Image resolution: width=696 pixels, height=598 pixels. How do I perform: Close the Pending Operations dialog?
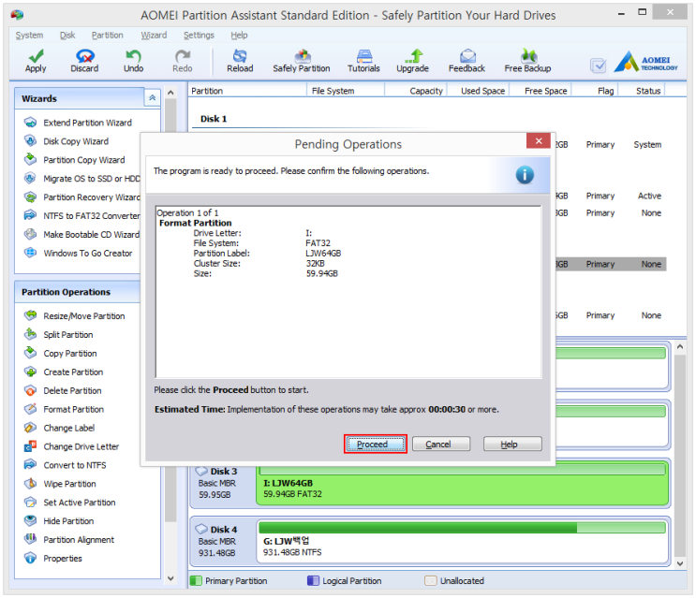tap(539, 141)
